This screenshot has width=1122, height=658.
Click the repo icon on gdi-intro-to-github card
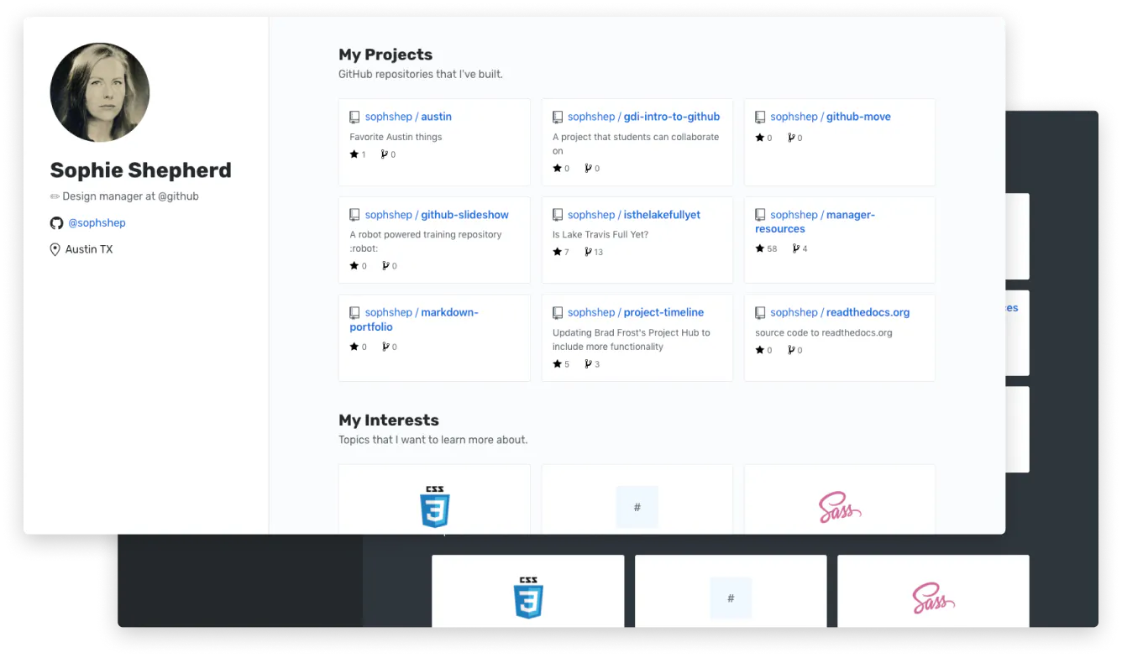[558, 117]
